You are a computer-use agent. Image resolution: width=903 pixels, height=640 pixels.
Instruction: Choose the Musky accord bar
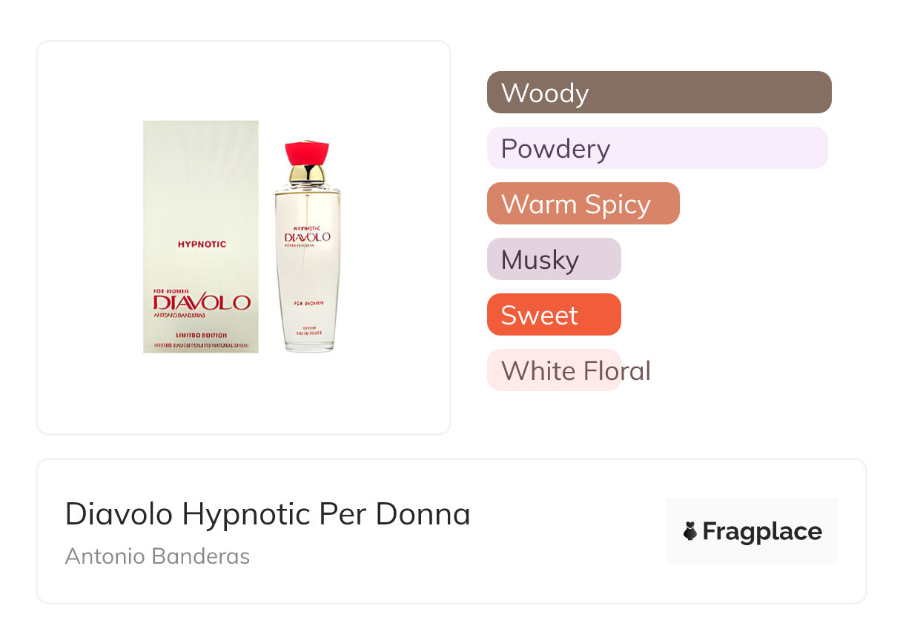point(553,259)
